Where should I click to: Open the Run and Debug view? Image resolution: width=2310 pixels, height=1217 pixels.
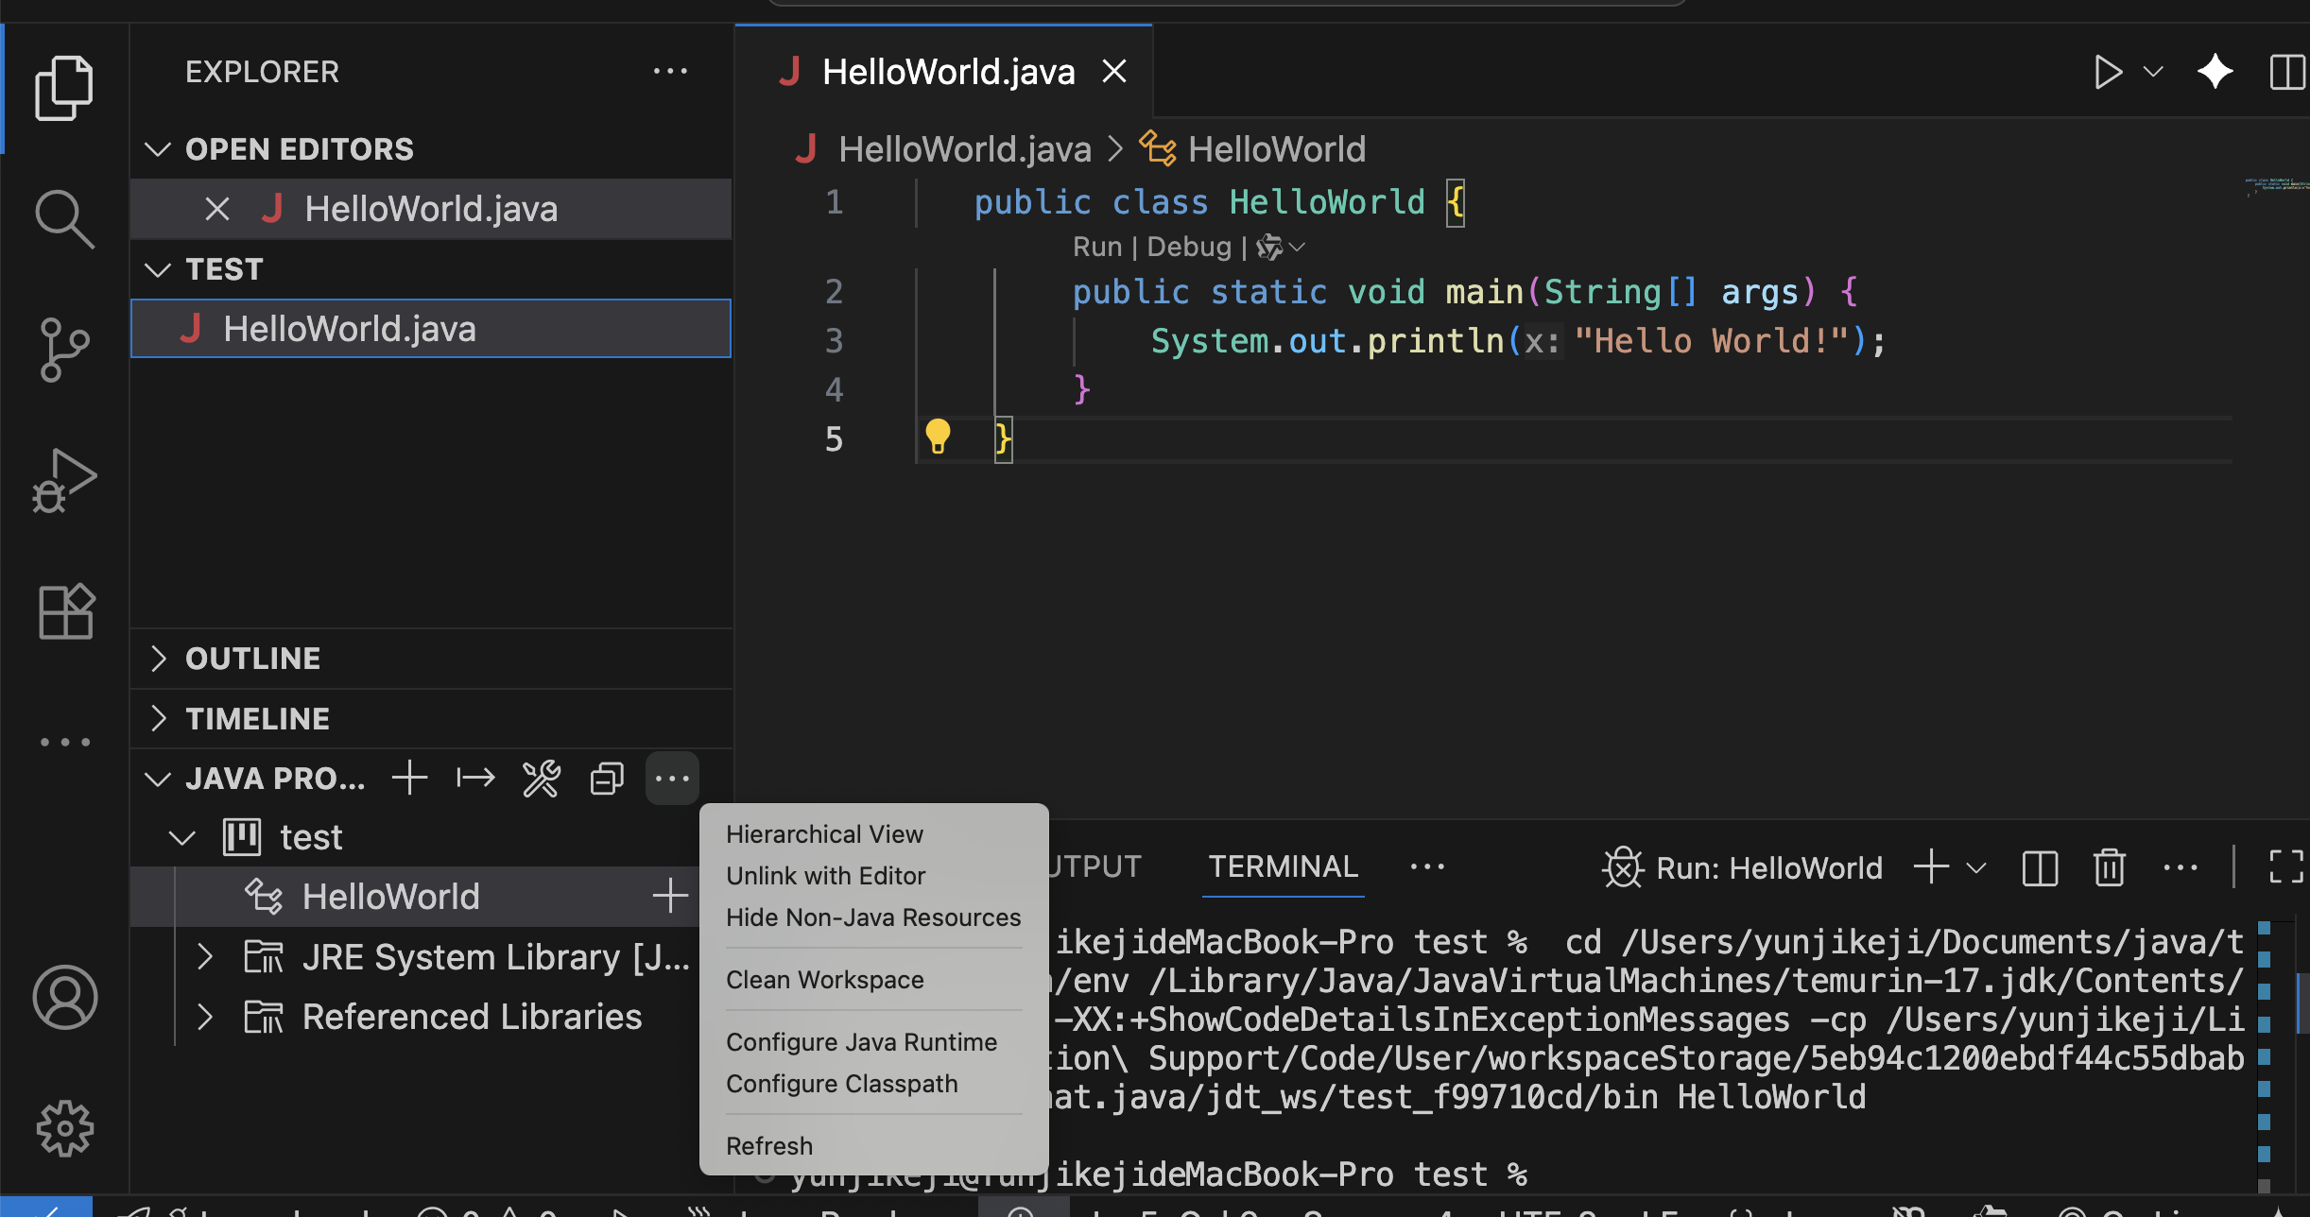(64, 482)
